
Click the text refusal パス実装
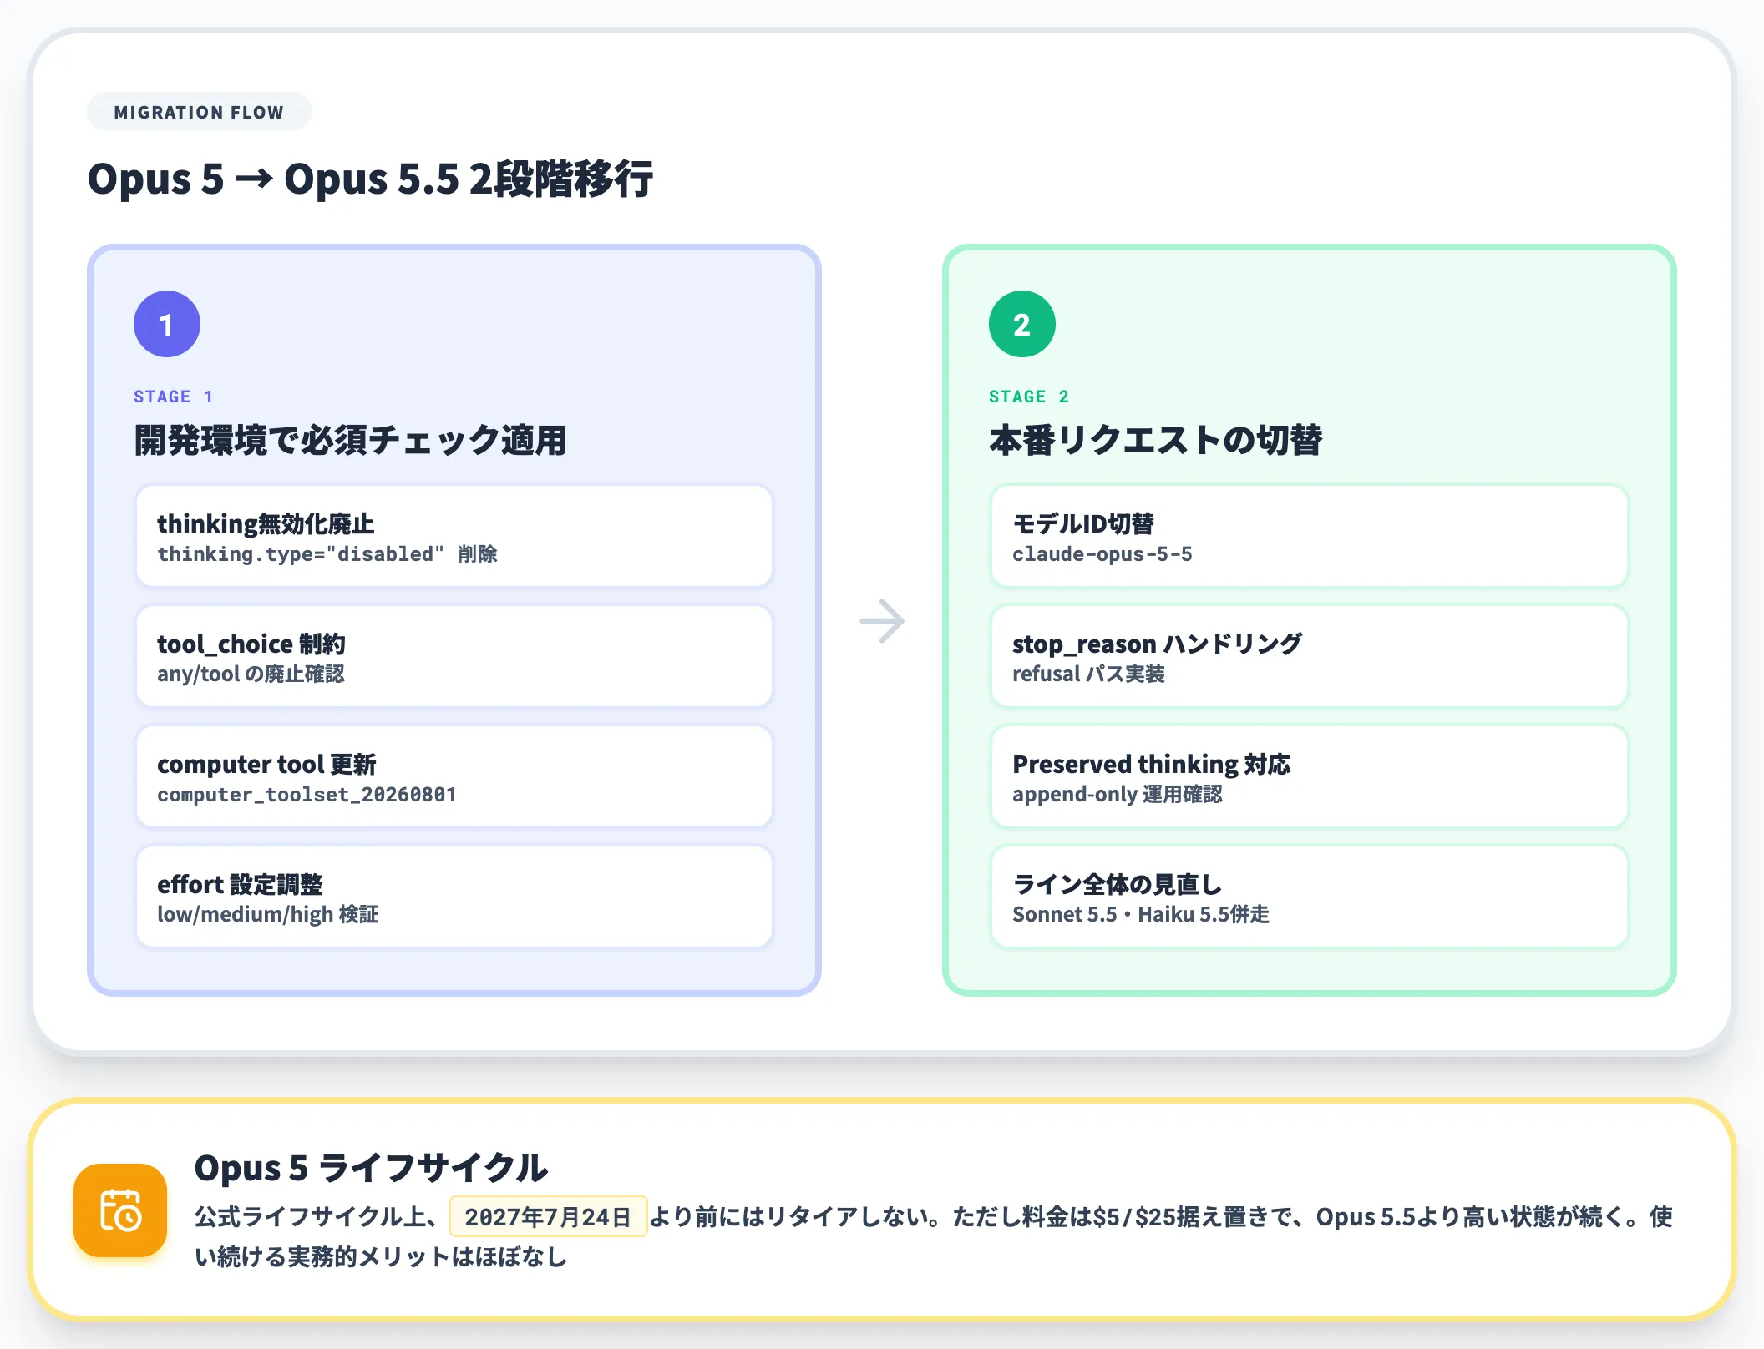pos(1088,674)
